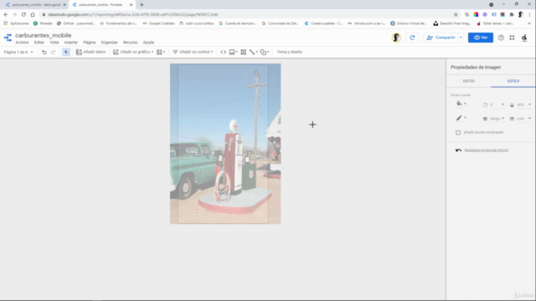Open the Aplicaciones bookmark
This screenshot has height=301, width=536.
(x=16, y=23)
